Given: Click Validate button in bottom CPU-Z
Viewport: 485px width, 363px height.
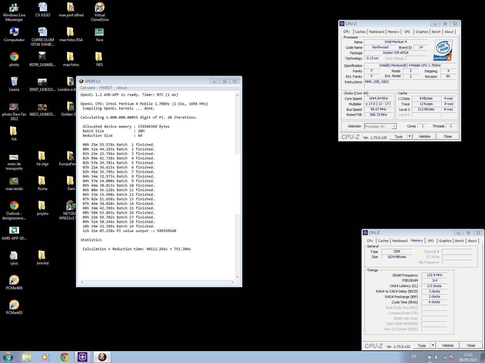Looking at the screenshot, I should 448,345.
